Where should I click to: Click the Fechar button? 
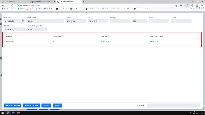(58, 106)
